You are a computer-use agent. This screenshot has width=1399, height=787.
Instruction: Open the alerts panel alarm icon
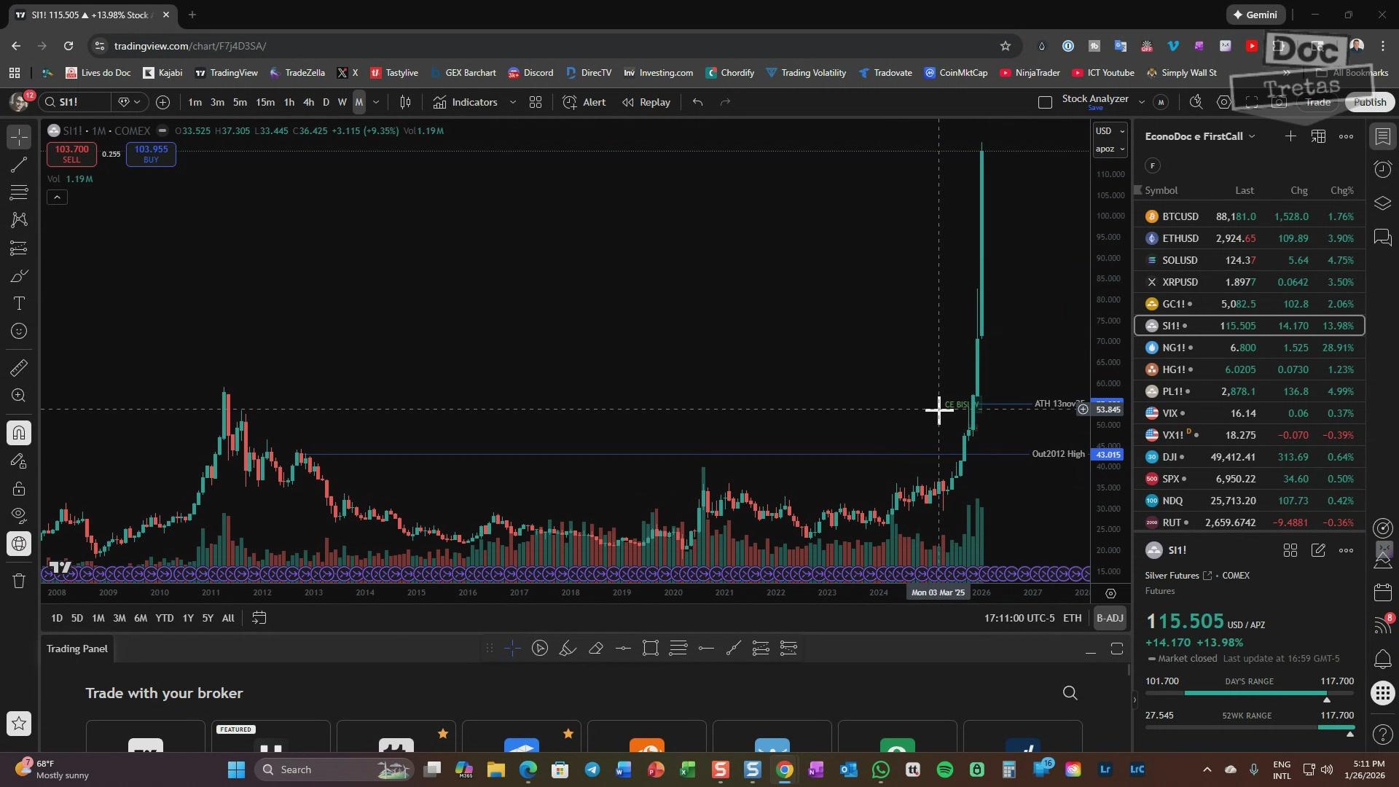[1383, 169]
